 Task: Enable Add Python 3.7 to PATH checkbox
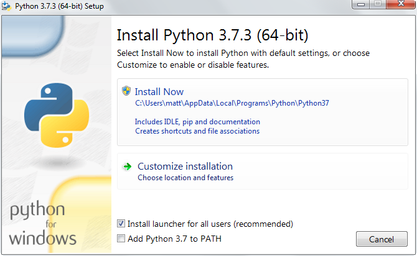coord(121,239)
